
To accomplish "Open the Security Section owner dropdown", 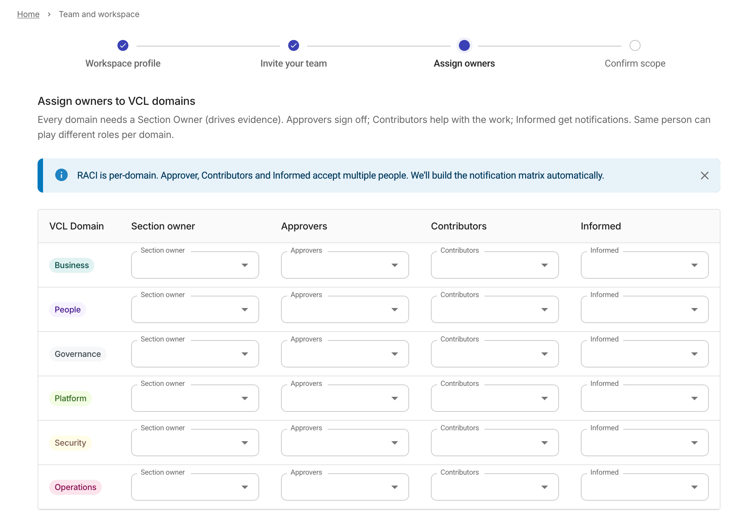I will 195,443.
